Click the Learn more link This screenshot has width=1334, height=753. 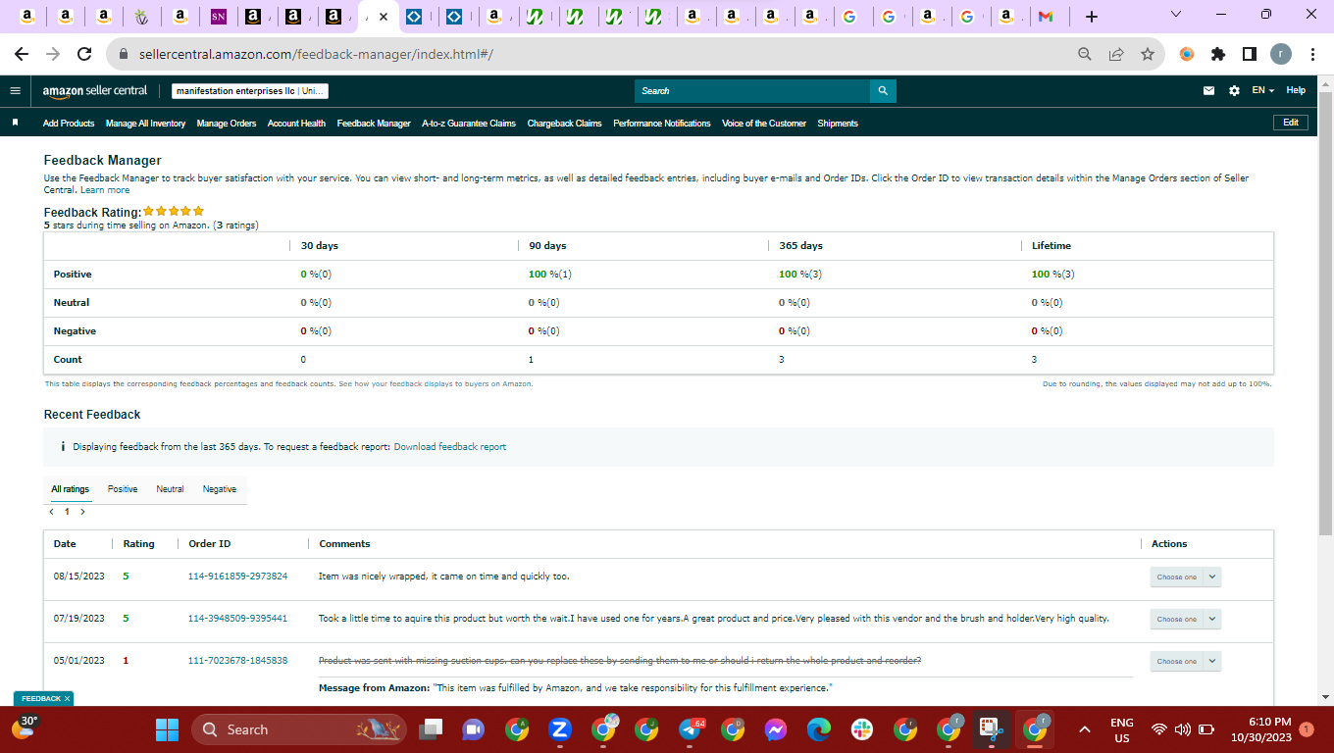coord(105,190)
